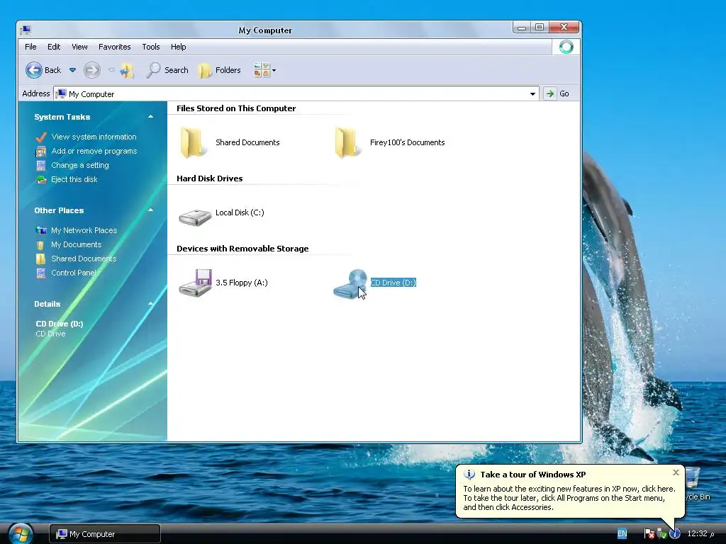Click the 'CD Drive (D:)' highlighted label
The height and width of the screenshot is (544, 726).
393,283
